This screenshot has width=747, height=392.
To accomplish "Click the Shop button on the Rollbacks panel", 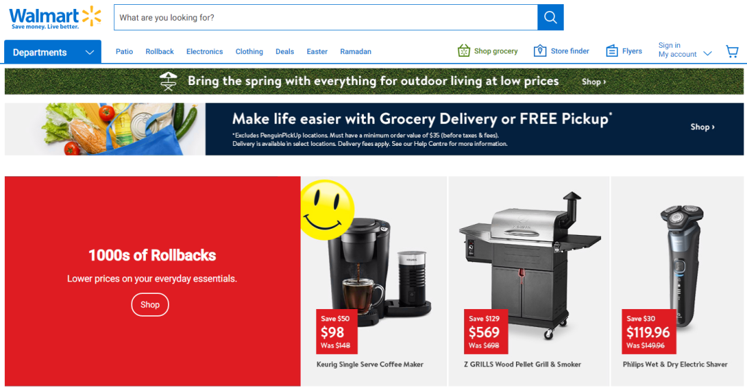I will point(150,305).
